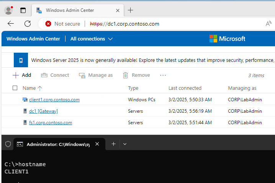The image size is (275, 183).
Task: Click the Add connection button
Action: (22, 75)
